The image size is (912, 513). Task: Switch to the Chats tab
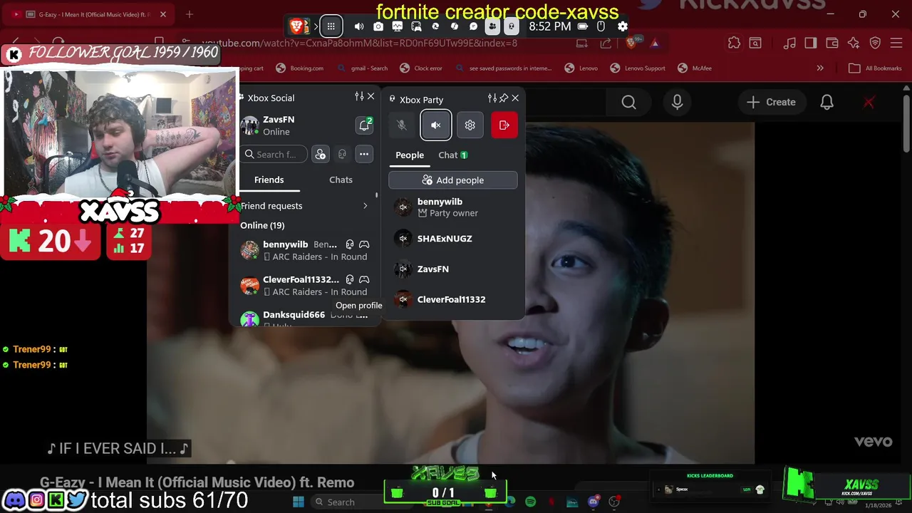[341, 180]
